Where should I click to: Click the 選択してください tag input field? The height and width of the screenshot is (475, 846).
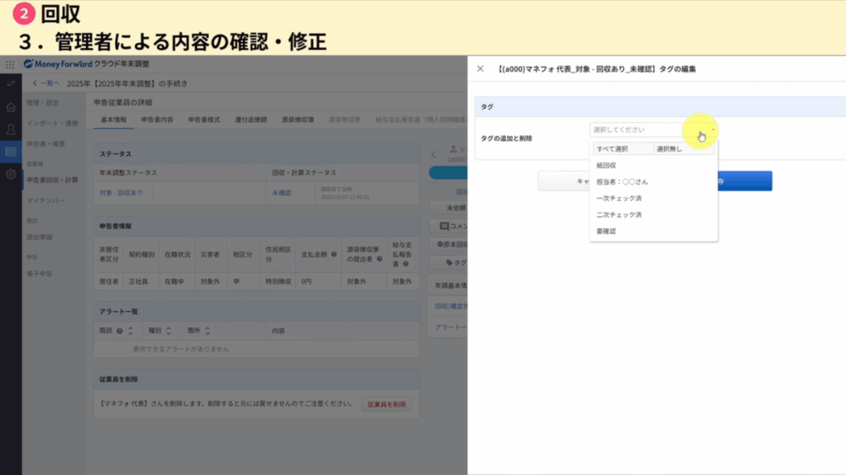click(636, 130)
